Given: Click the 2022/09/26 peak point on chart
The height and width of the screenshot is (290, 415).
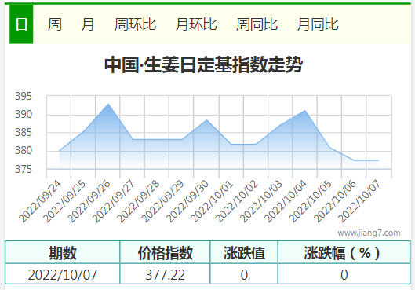Looking at the screenshot, I should point(108,104).
